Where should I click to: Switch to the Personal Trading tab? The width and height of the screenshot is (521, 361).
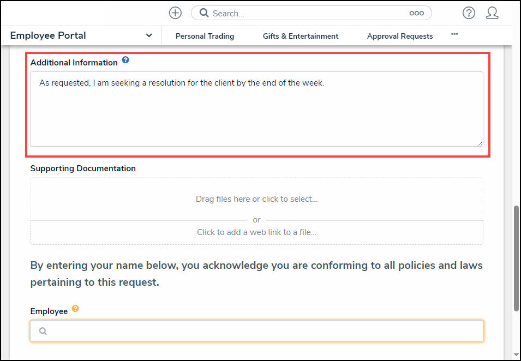point(205,36)
